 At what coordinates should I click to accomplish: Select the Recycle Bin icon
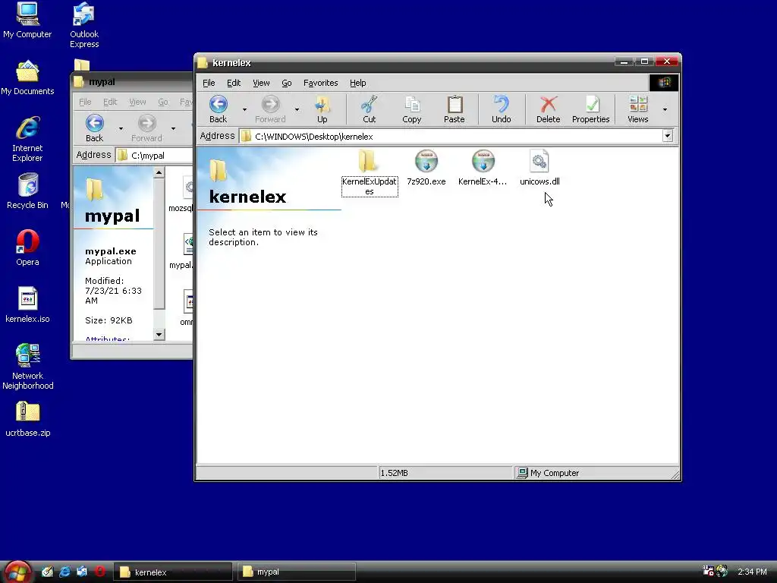pos(27,191)
